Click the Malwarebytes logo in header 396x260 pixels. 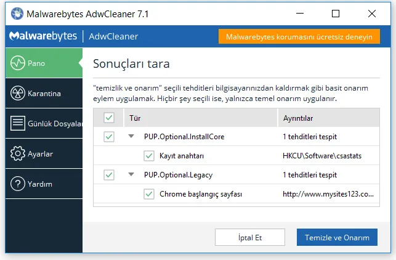(43, 36)
